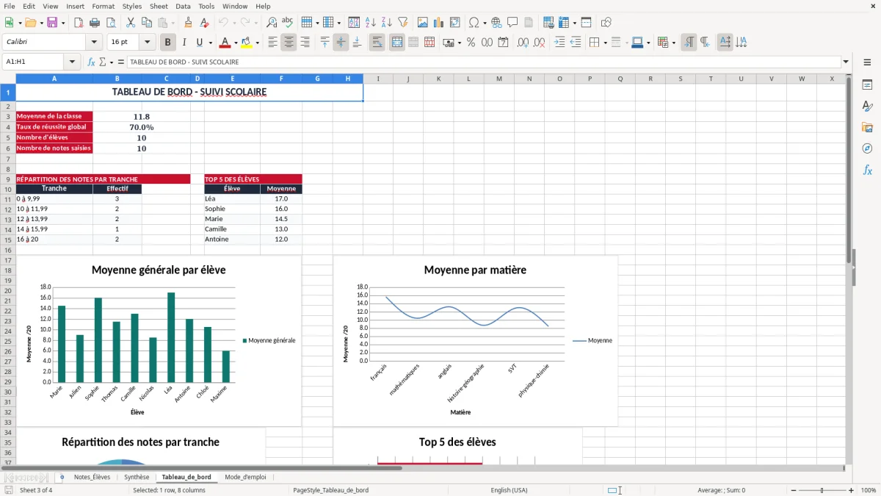This screenshot has height=496, width=881.
Task: Click the yellow Background Color swatch
Action: pos(246,43)
